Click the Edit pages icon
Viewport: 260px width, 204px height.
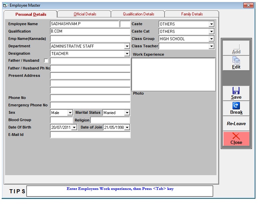pyautogui.click(x=236, y=61)
